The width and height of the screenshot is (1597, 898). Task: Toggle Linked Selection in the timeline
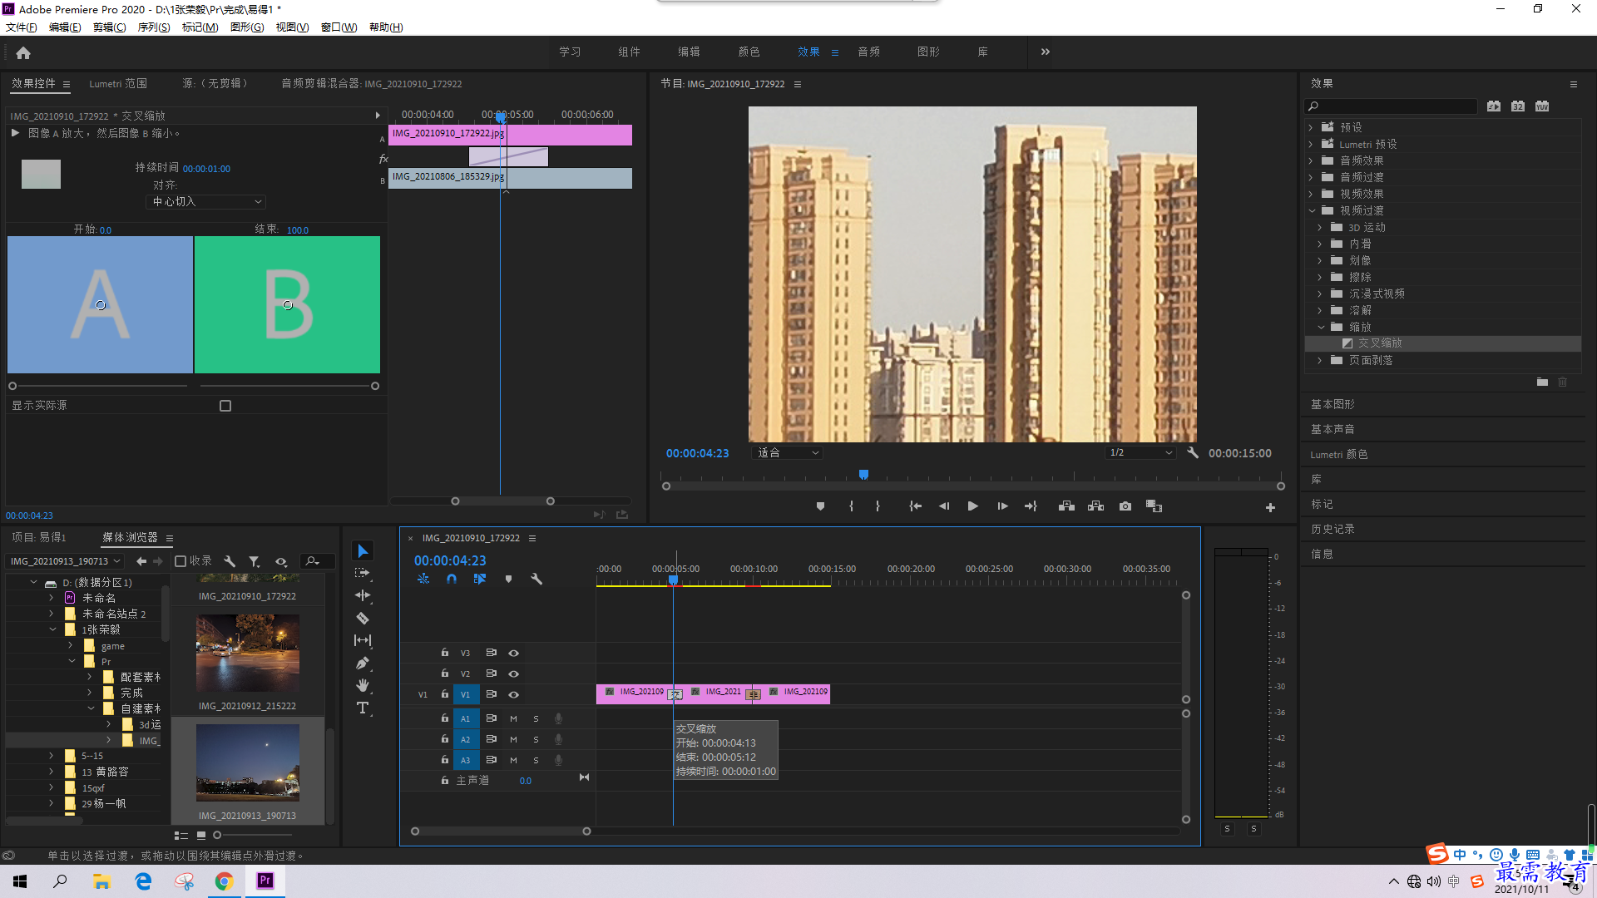tap(480, 579)
